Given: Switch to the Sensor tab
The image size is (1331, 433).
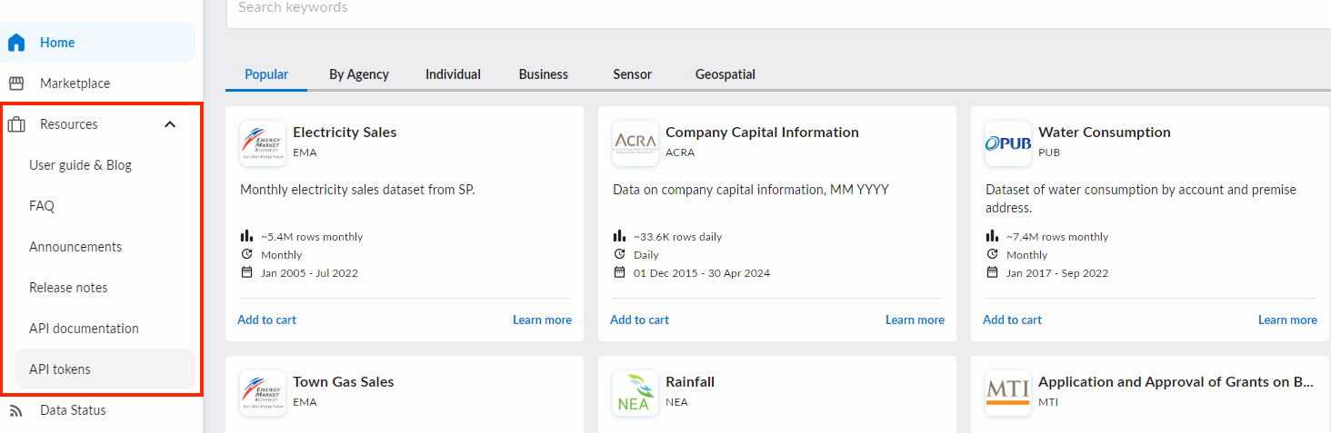Looking at the screenshot, I should (633, 74).
